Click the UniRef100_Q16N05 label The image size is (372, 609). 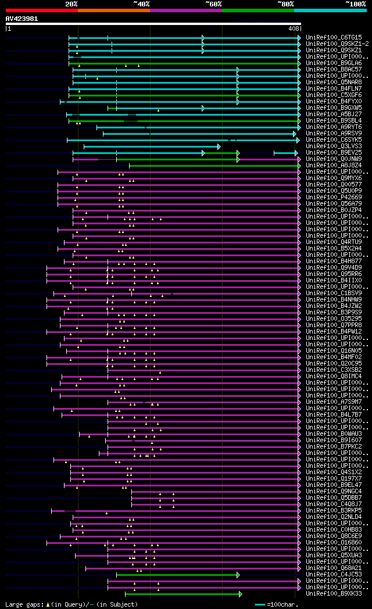(334, 351)
